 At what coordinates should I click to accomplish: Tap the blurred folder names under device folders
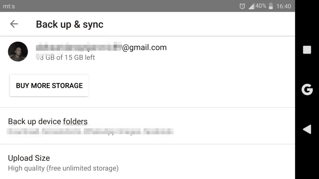(x=90, y=131)
